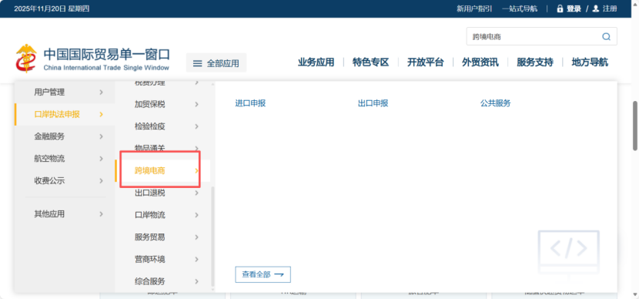Screen dimensions: 639x299
Task: Expand the 综合服务 chevron
Action: [196, 281]
